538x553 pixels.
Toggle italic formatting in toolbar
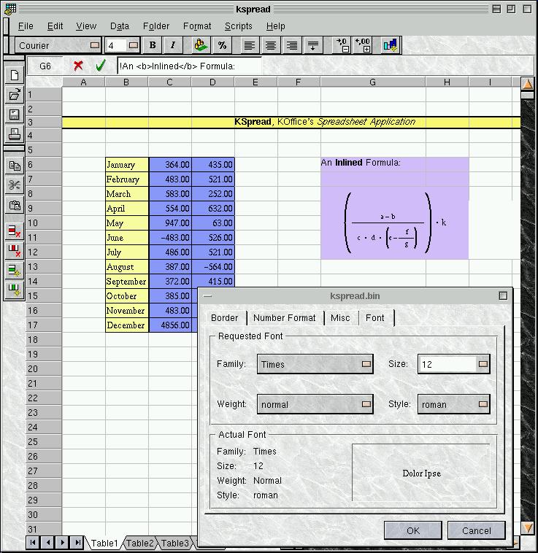(173, 45)
